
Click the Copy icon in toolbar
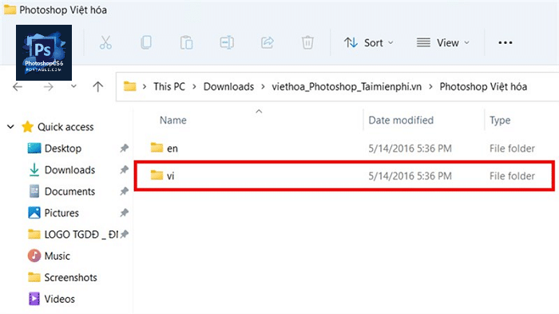click(x=146, y=42)
